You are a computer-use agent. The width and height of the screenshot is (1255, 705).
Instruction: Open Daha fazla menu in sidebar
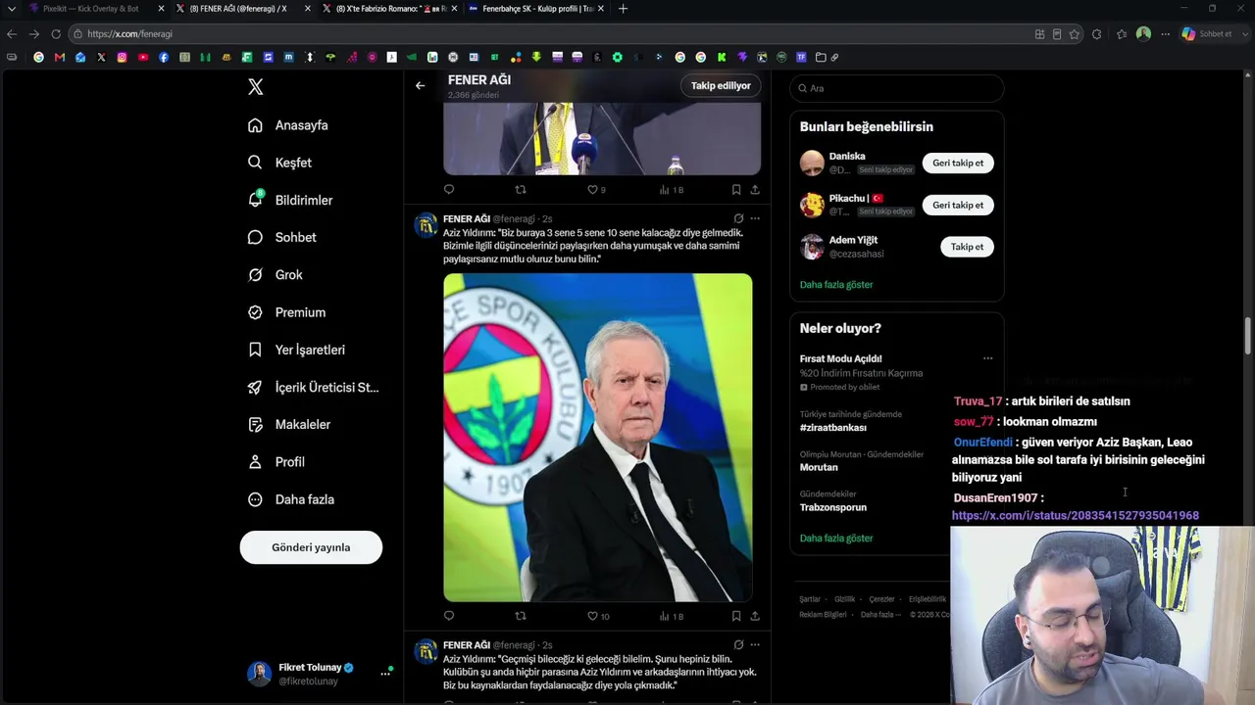pos(291,499)
